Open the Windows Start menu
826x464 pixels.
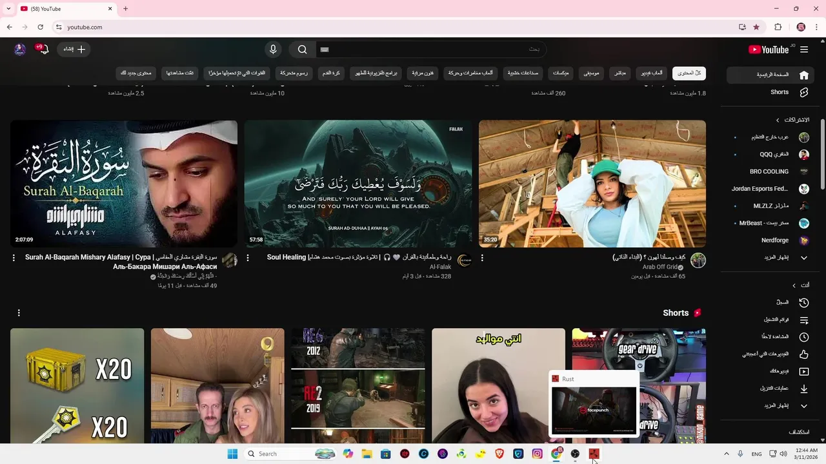point(232,454)
